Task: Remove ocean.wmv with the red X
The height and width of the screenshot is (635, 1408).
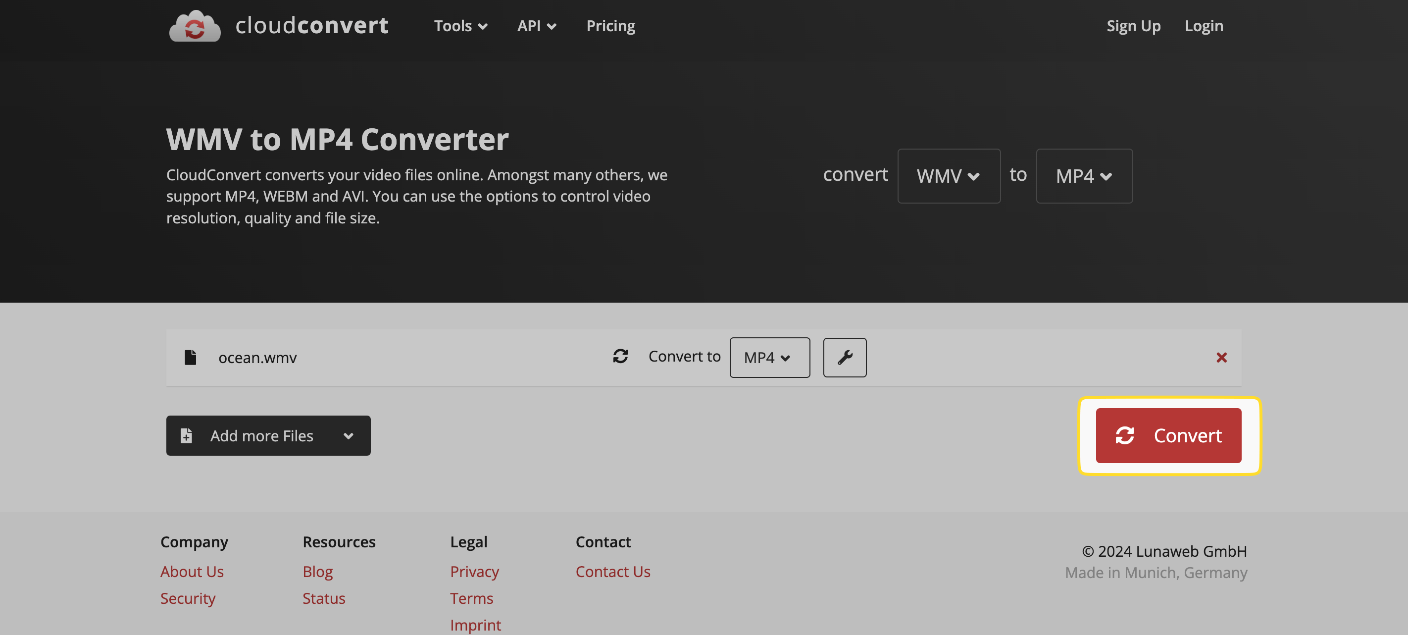Action: coord(1221,357)
